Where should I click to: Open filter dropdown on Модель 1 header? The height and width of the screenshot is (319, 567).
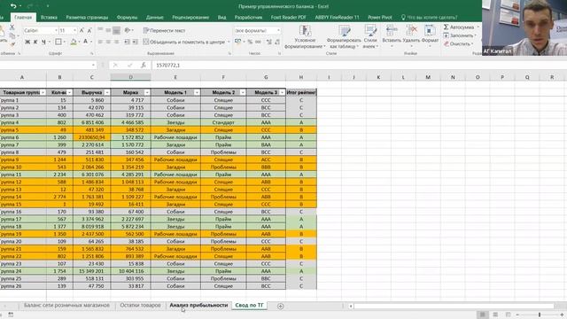pos(197,92)
